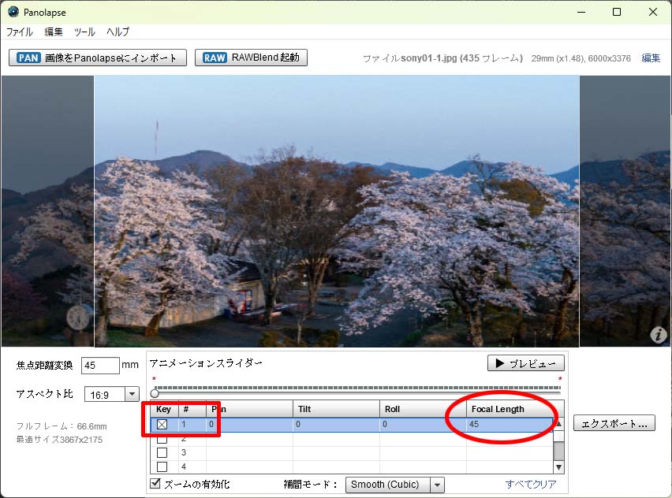Click the compass icon at preview's lower left
This screenshot has width=672, height=498.
[78, 318]
